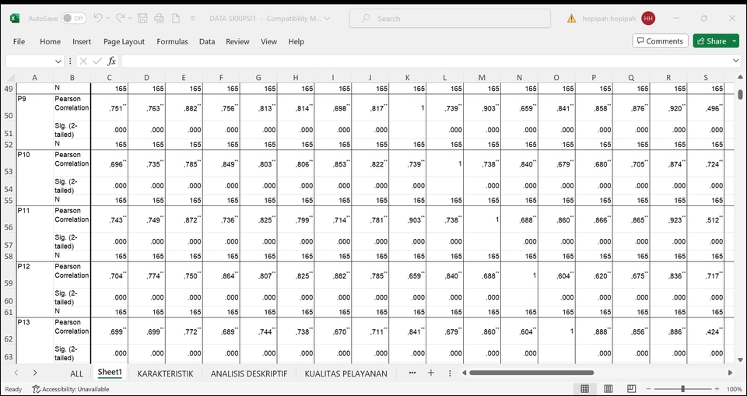This screenshot has height=396, width=747.
Task: Open the Undo history dropdown arrow
Action: point(107,19)
